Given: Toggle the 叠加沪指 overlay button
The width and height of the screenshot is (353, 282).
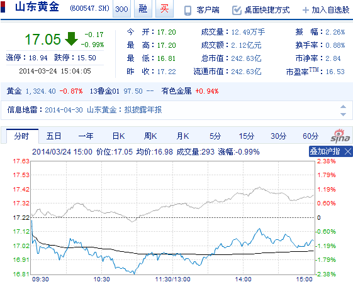Looking at the screenshot, I should click(325, 151).
